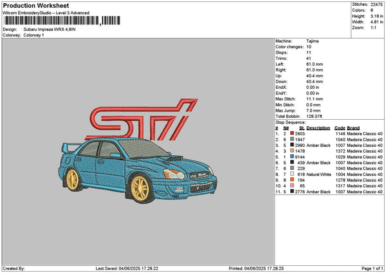Click the Stitches count 22475
Screen dimensions: 386x273
pos(377,4)
